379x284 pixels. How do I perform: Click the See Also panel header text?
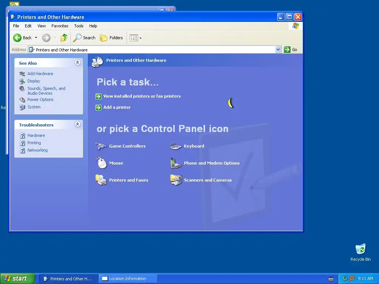click(28, 63)
